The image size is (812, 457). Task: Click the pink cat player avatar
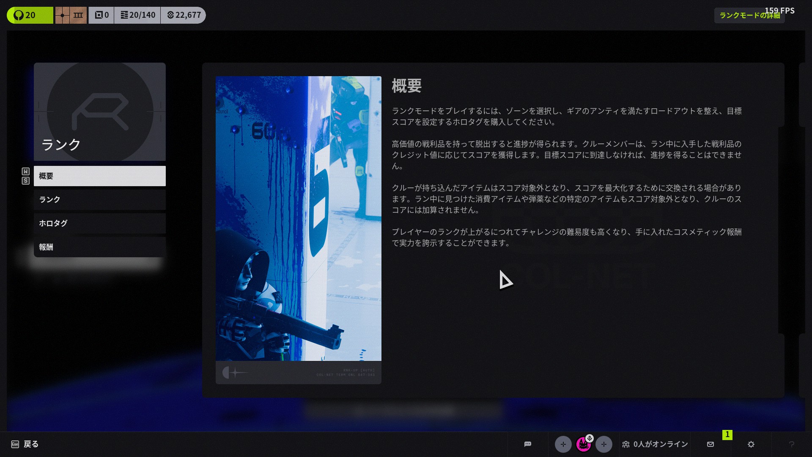tap(583, 445)
